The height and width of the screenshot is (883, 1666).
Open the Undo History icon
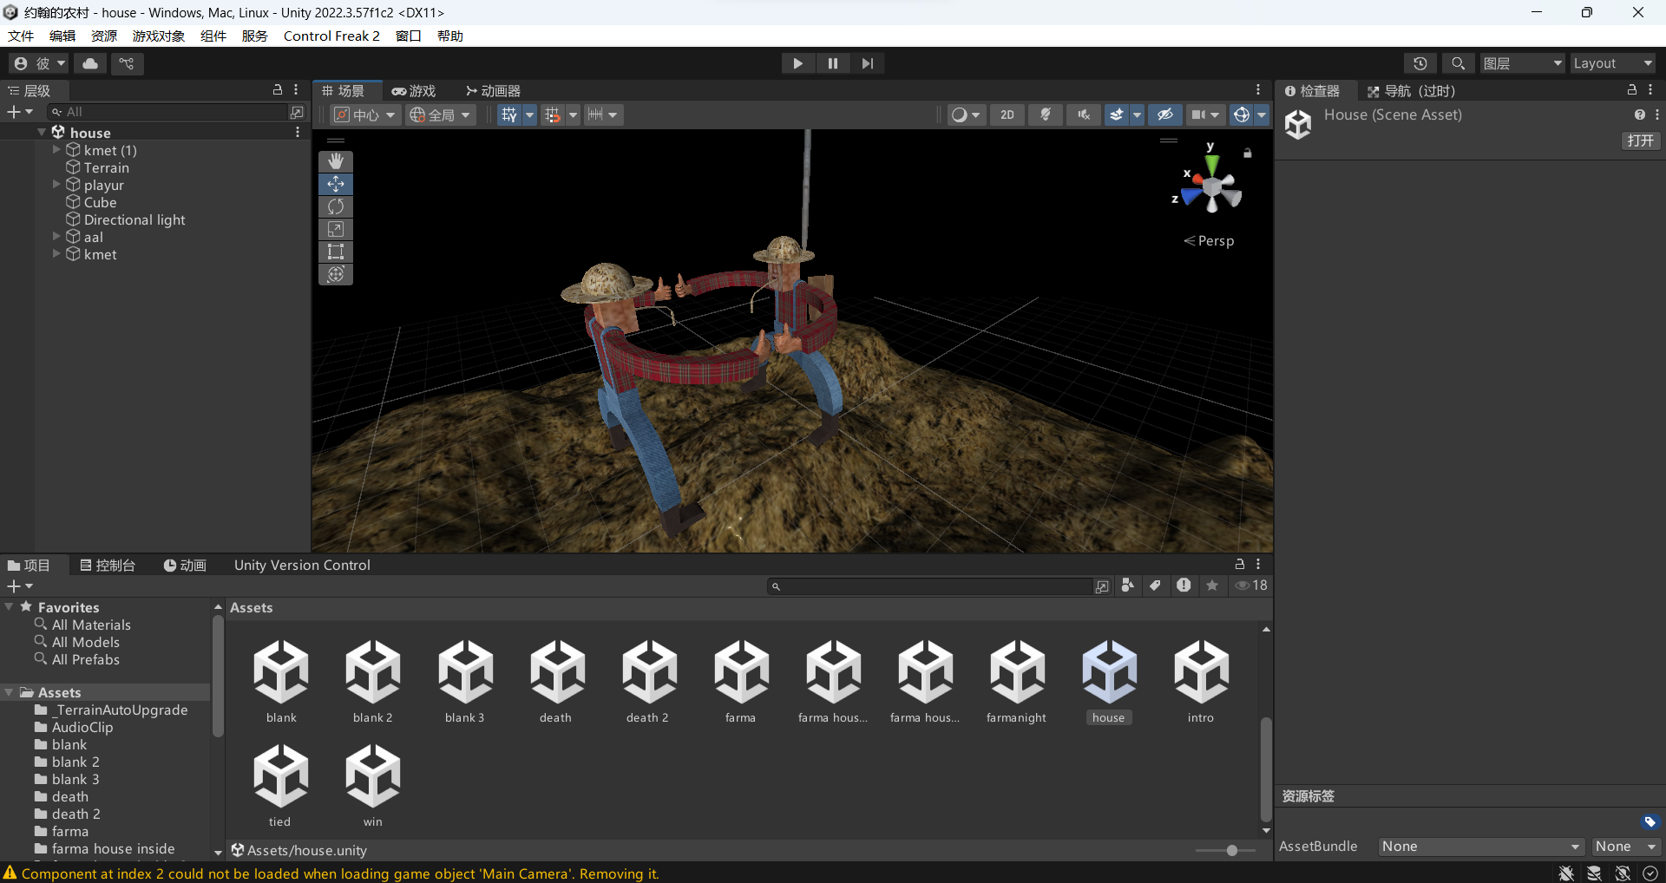coord(1420,63)
